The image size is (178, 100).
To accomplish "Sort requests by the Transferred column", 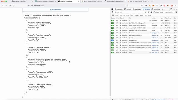I will 169,18.
